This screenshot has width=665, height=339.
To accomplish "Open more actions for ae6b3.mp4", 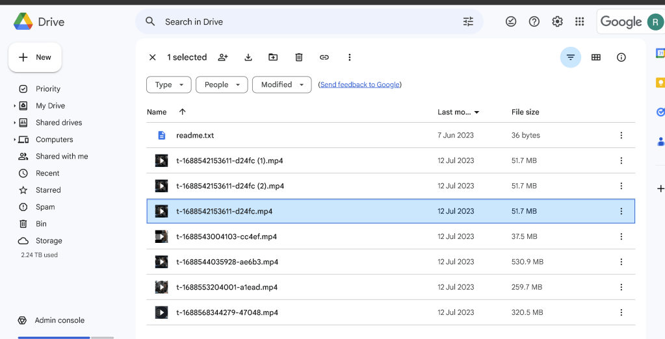I will 621,262.
